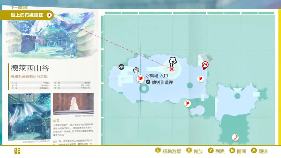This screenshot has width=281, height=158.
Task: Click the B 關閉 close prompt
Action: coord(238,151)
